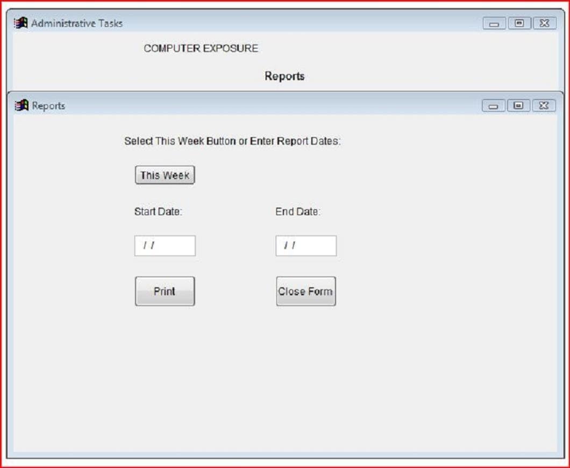
Task: Click the Print button
Action: click(x=165, y=291)
